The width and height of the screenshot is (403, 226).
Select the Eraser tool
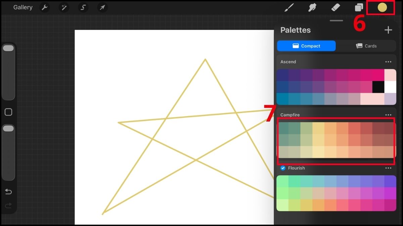(335, 7)
